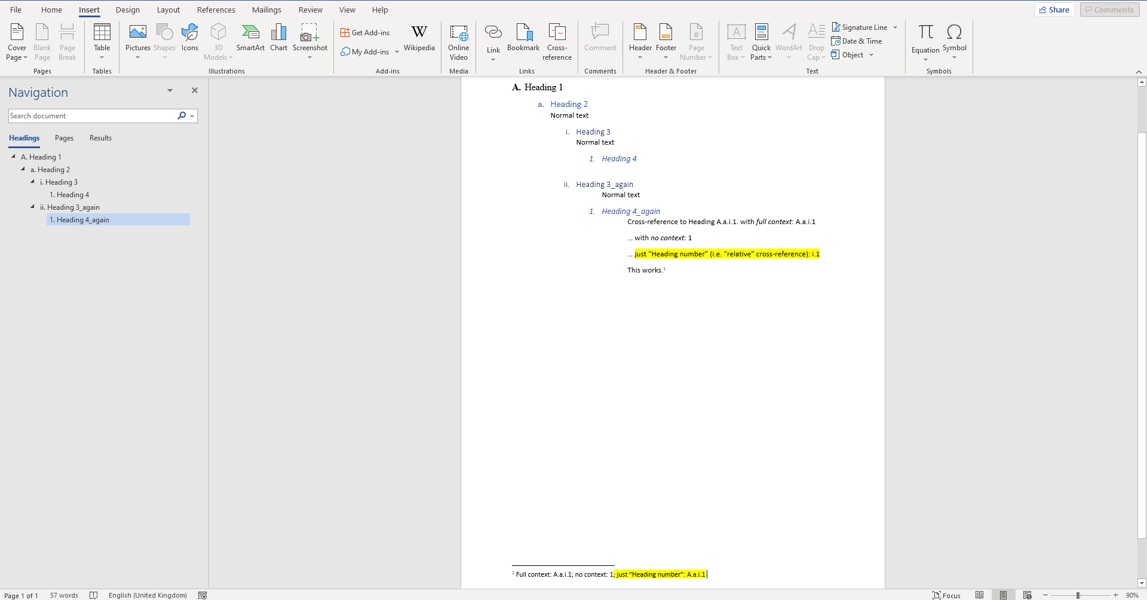Expand My Add-ins dropdown

tap(397, 52)
